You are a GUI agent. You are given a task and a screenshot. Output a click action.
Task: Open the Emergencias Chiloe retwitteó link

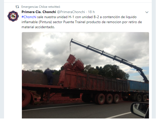tap(41, 7)
